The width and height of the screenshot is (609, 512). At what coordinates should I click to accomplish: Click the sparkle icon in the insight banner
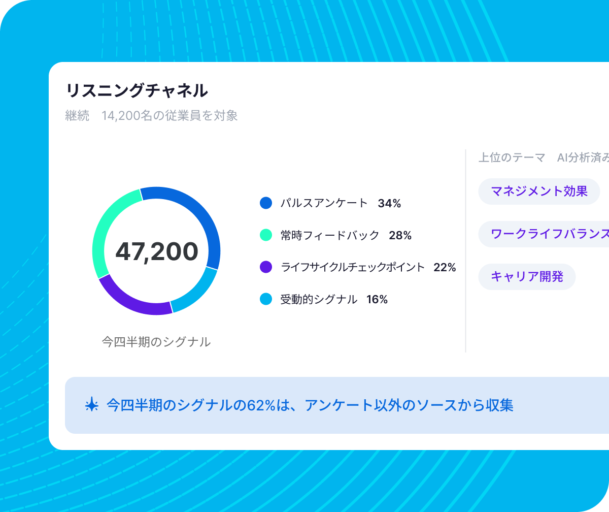[x=91, y=405]
